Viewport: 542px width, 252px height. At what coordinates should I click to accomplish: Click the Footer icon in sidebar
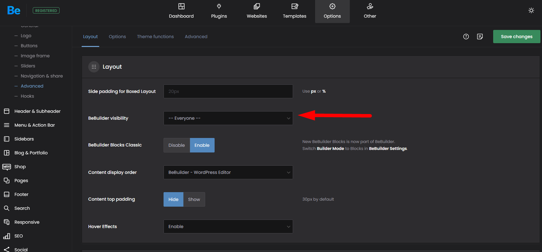pyautogui.click(x=7, y=194)
